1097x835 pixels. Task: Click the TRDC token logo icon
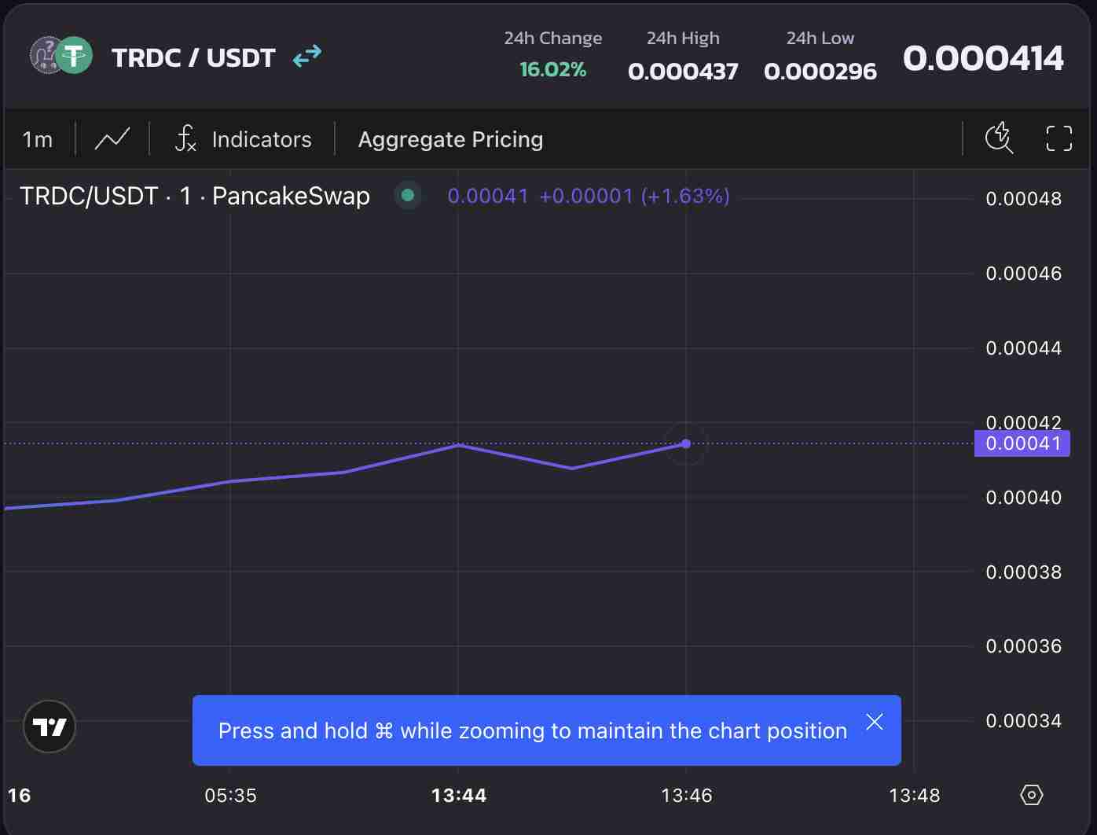point(45,56)
